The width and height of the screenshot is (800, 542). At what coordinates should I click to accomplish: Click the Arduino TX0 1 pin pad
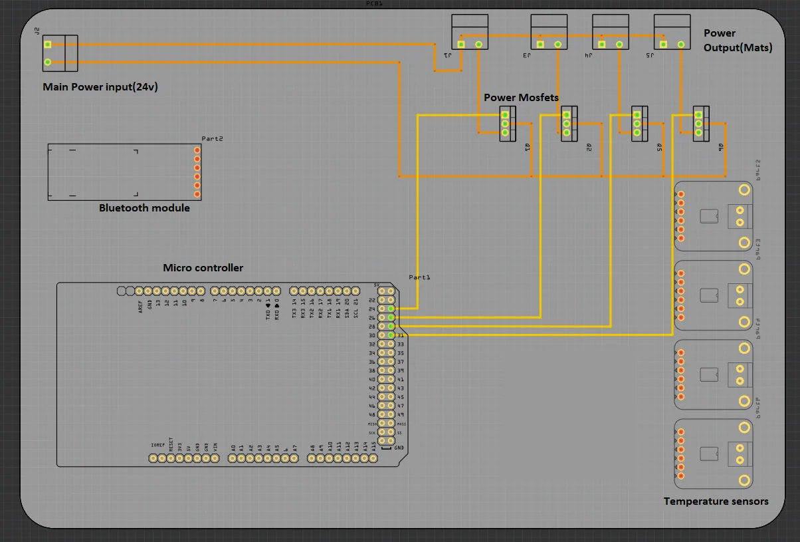pos(268,291)
